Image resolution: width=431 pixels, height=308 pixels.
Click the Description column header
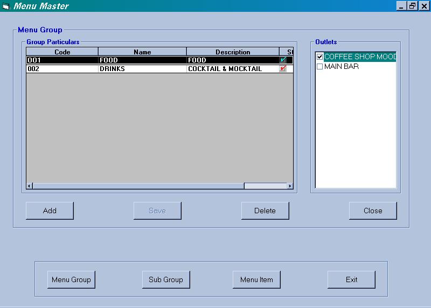233,52
